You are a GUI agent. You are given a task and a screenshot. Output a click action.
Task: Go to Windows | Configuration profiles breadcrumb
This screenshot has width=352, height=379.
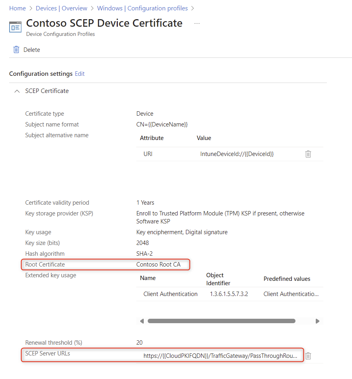click(x=143, y=8)
